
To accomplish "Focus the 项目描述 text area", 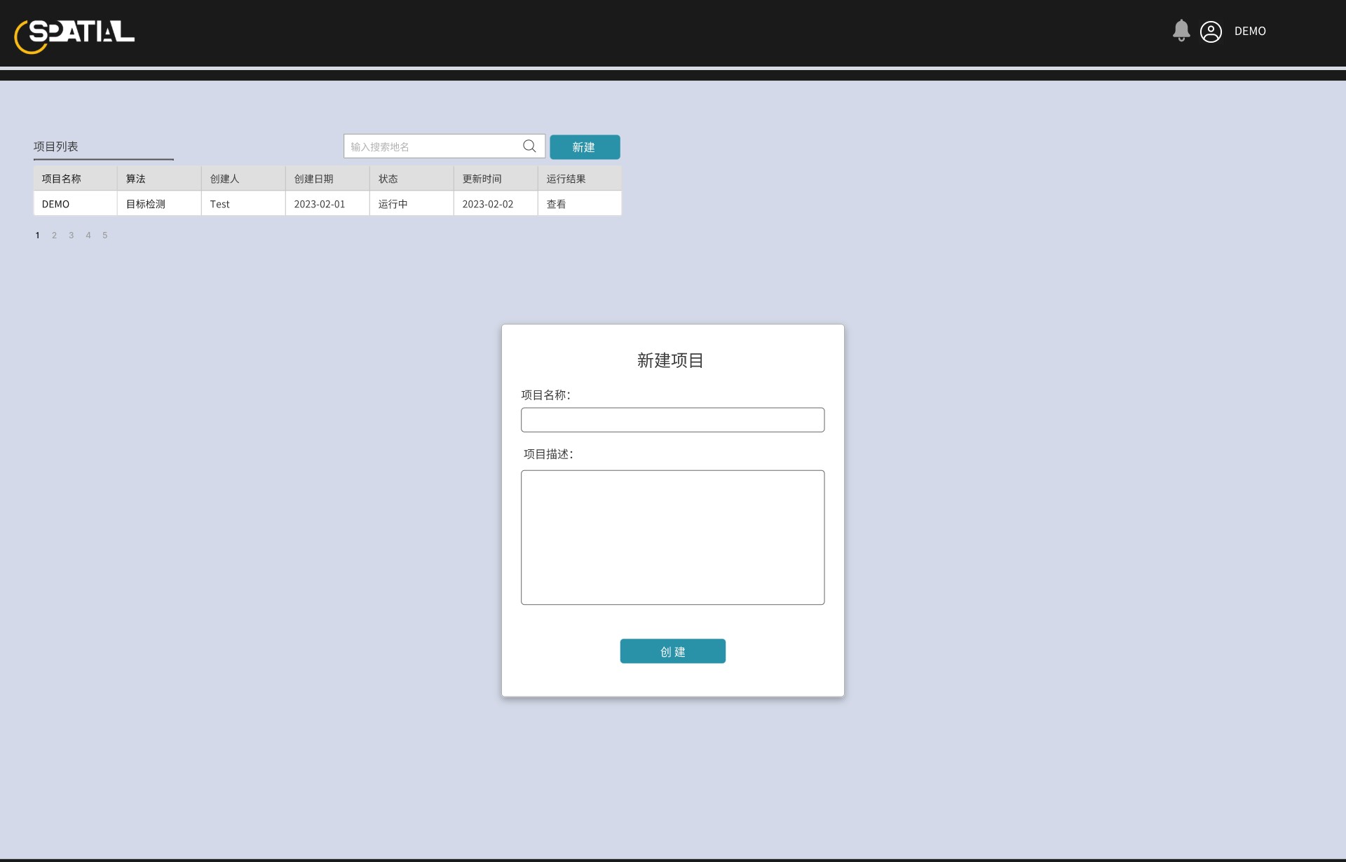I will 672,538.
